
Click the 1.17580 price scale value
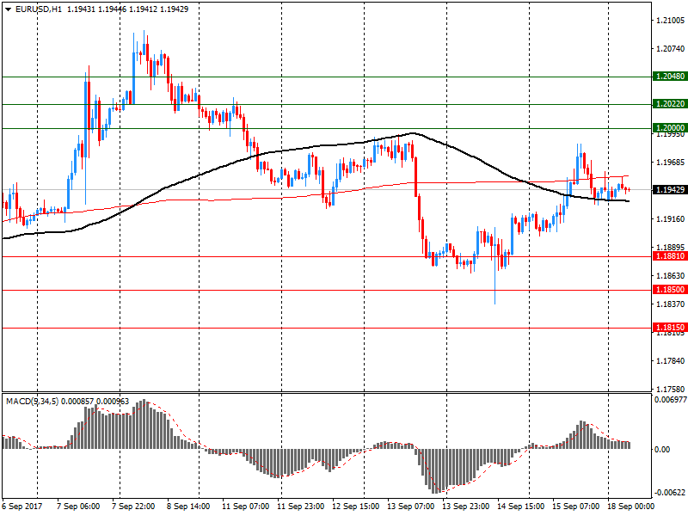point(670,390)
